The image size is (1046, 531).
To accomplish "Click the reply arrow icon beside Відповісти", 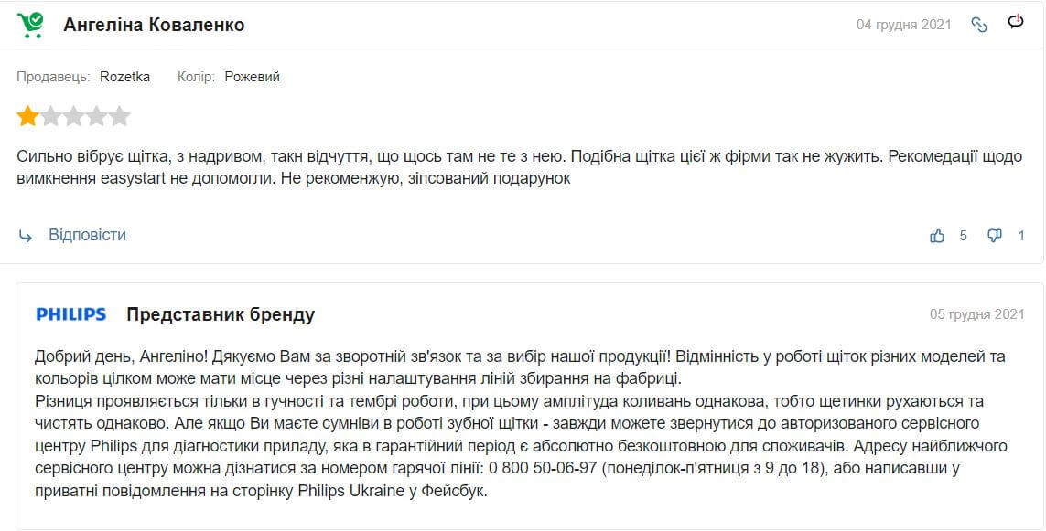I will [x=26, y=234].
